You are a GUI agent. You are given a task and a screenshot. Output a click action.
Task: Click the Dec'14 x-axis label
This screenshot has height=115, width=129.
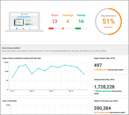[x=51, y=91]
